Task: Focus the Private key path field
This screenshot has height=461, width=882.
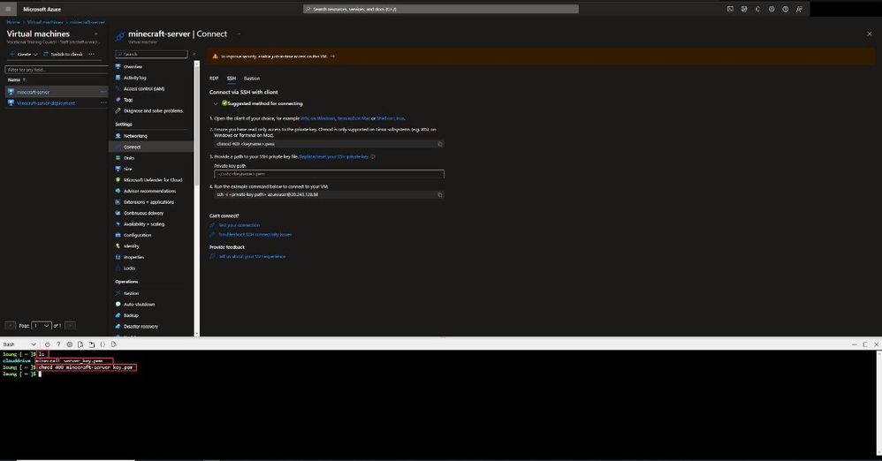Action: (329, 174)
